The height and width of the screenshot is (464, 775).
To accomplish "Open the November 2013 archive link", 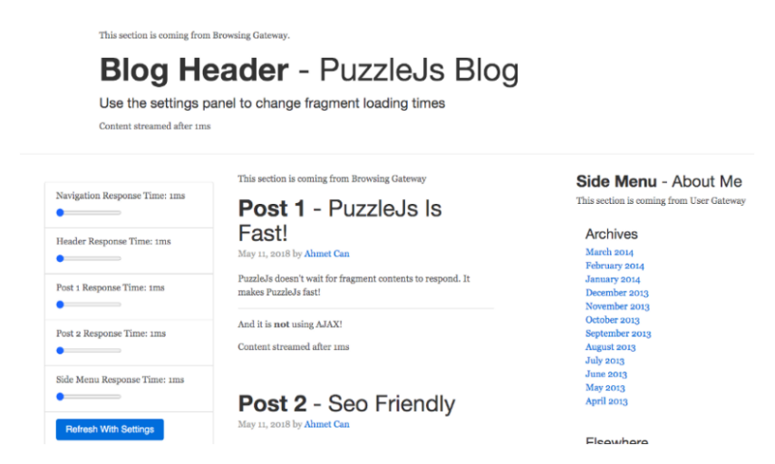I will 617,306.
